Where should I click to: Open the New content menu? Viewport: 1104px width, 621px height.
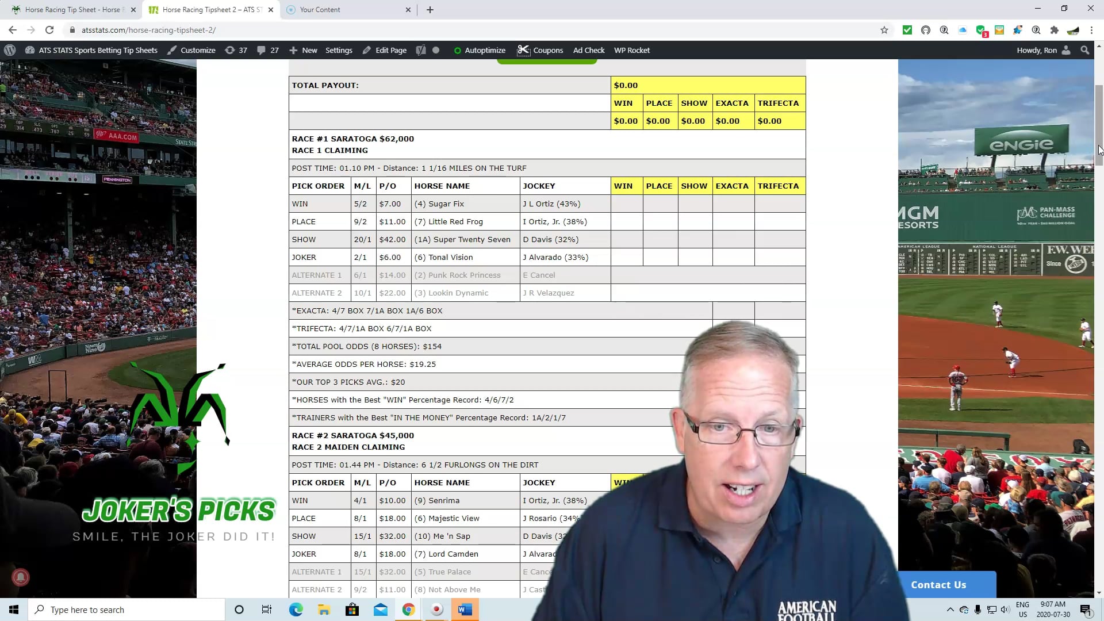(x=303, y=50)
